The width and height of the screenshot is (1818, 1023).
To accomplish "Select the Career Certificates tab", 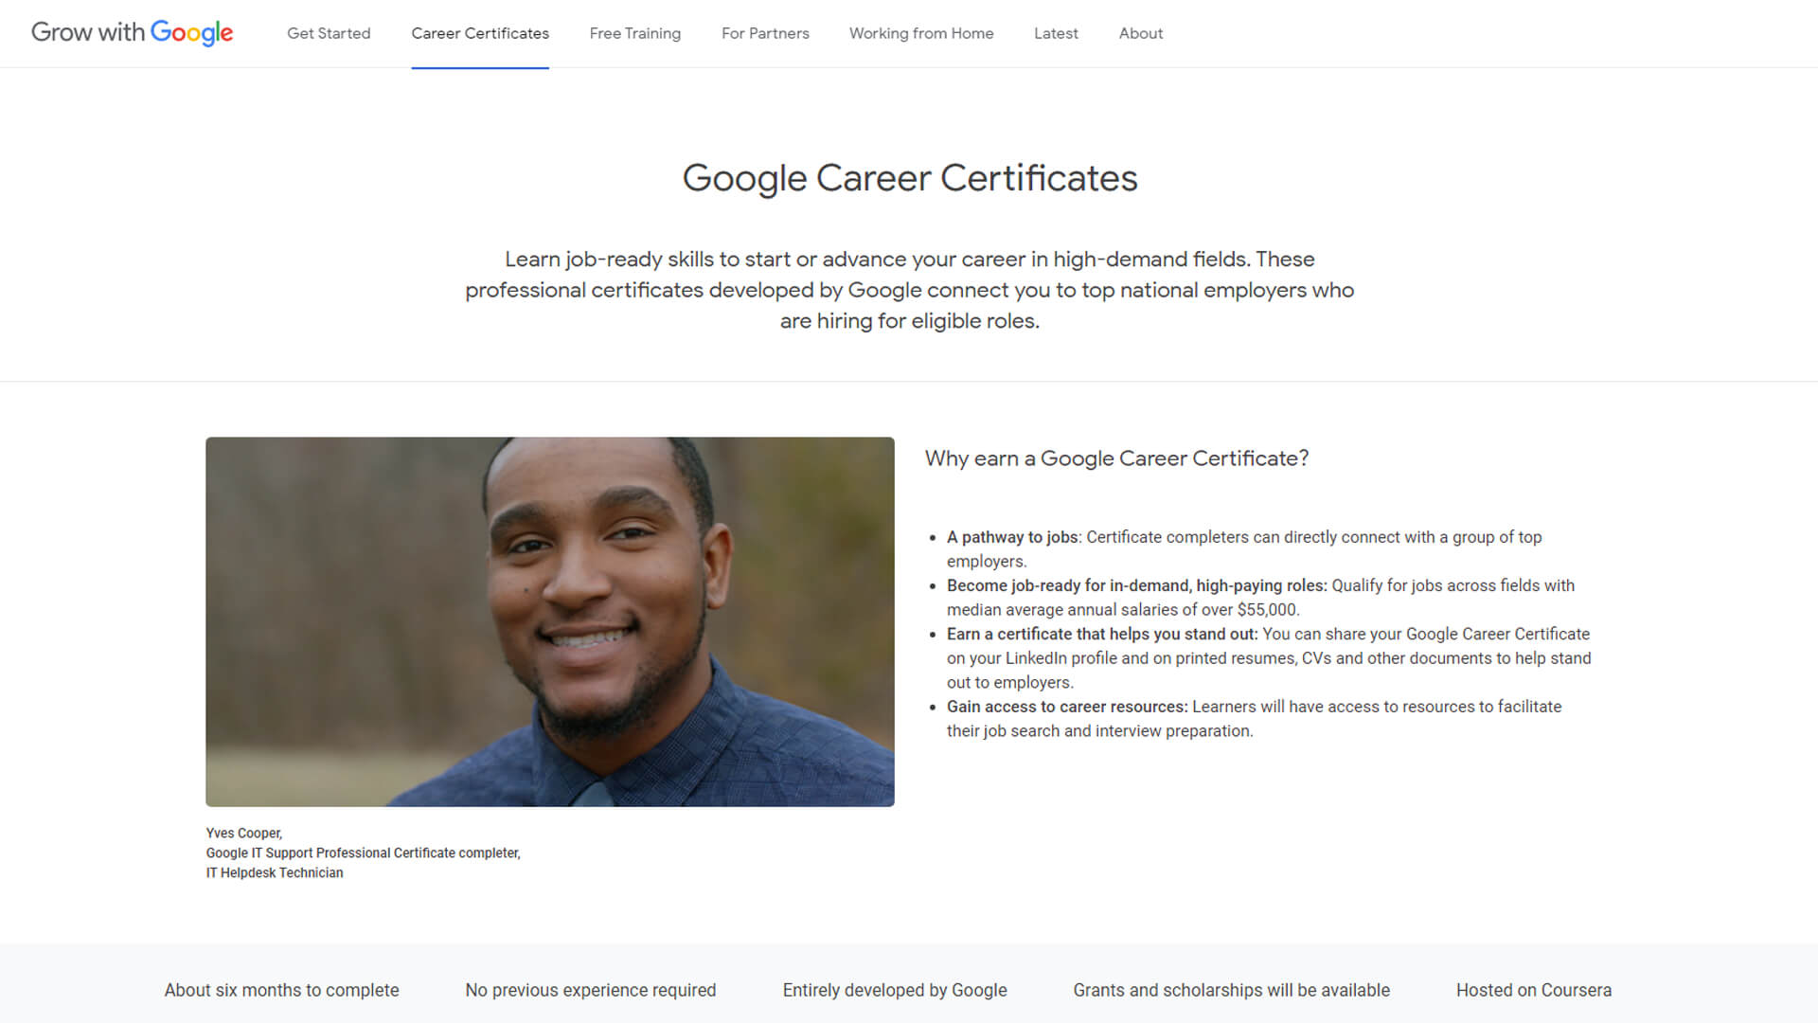I will pos(480,33).
